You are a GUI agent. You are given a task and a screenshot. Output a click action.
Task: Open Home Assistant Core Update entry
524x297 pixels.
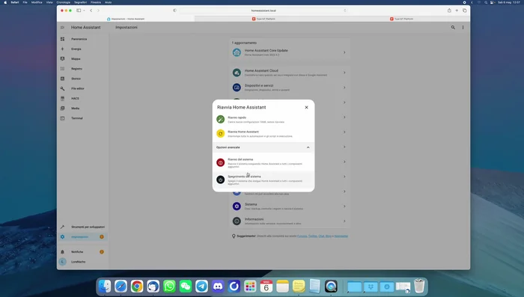click(290, 52)
